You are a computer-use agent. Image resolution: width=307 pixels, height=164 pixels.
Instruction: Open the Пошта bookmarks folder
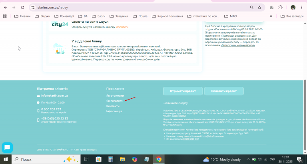coord(140,16)
